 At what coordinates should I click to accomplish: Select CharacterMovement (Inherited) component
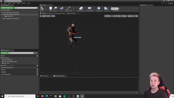pos(11,19)
